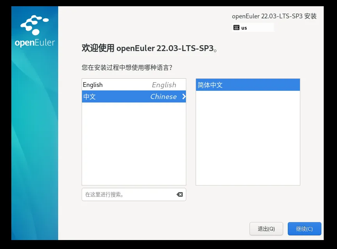The width and height of the screenshot is (337, 249).
Task: Click the 继续(C) continue button
Action: tap(304, 229)
